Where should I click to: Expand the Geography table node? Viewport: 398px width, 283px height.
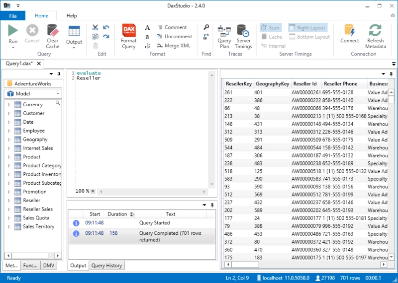(9, 140)
